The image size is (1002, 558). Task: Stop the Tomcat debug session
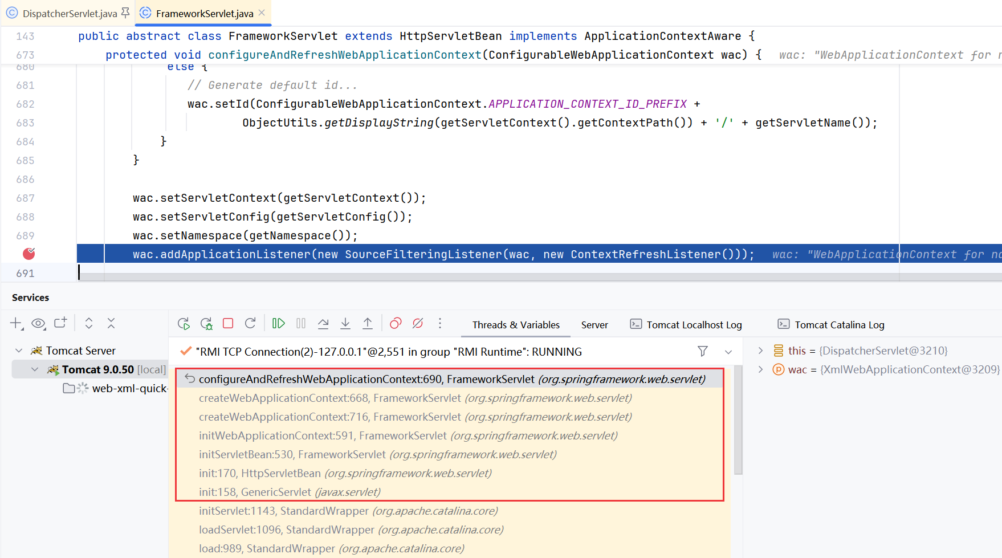coord(228,323)
